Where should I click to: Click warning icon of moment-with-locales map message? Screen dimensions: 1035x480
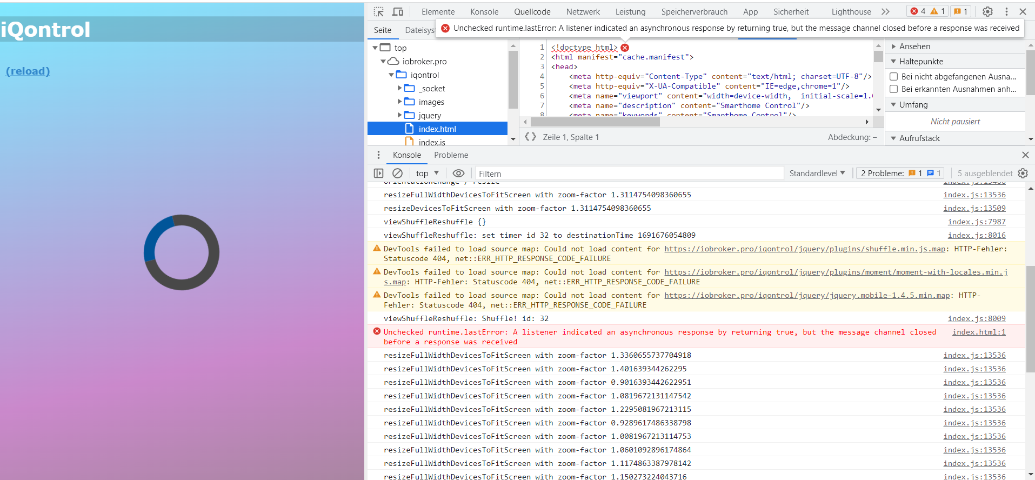click(x=377, y=271)
